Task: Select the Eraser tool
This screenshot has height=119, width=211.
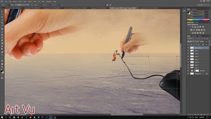Action: click(x=2, y=40)
